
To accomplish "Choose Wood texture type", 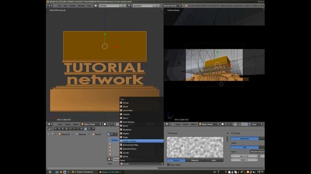I will point(141,106).
